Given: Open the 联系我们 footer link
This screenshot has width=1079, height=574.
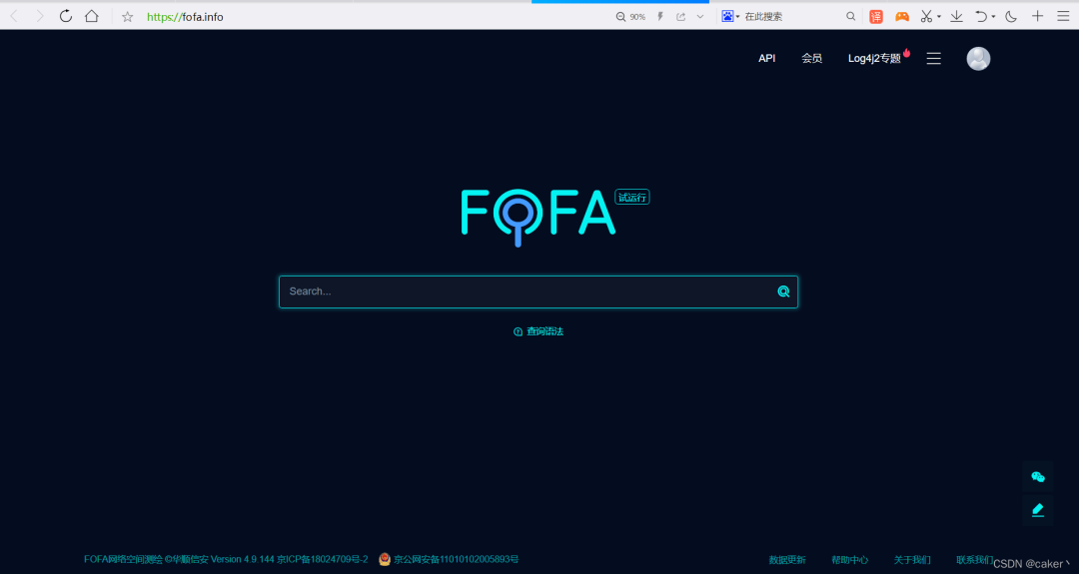Looking at the screenshot, I should pos(974,560).
